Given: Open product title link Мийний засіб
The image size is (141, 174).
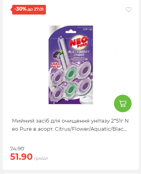Looking at the screenshot, I should [70, 125].
